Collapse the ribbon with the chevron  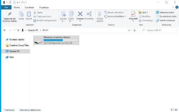click(x=173, y=7)
